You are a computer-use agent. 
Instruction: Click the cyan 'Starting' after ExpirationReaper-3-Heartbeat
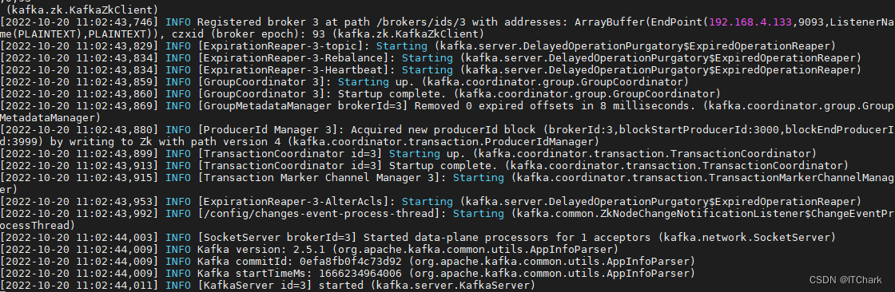coord(427,70)
